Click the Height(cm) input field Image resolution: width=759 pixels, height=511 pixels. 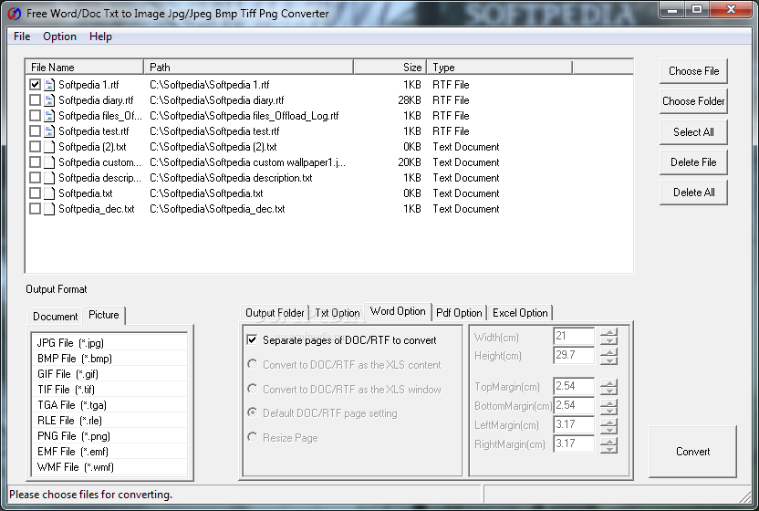(574, 356)
